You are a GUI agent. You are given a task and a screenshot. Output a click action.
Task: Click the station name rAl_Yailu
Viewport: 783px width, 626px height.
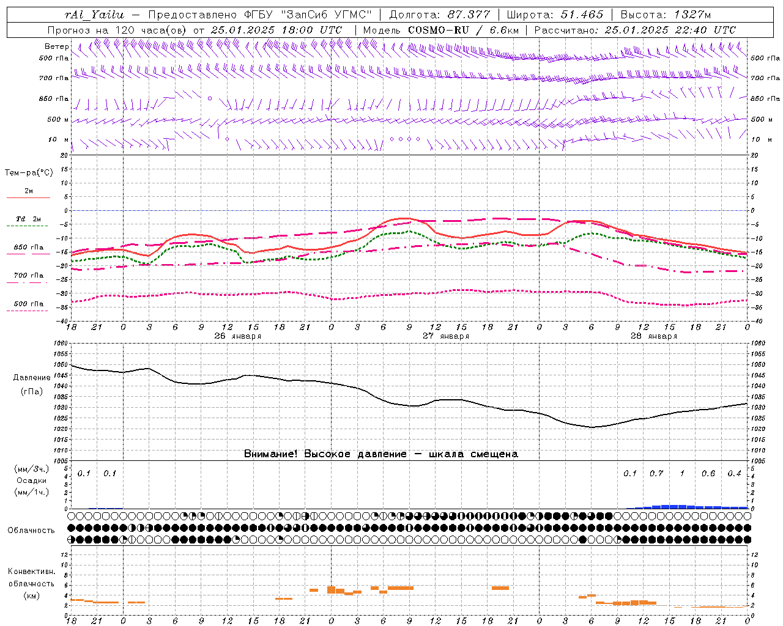[94, 15]
